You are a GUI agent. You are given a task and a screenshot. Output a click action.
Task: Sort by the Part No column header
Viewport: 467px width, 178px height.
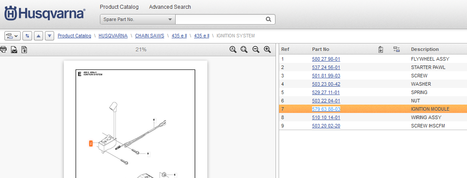tap(320, 49)
